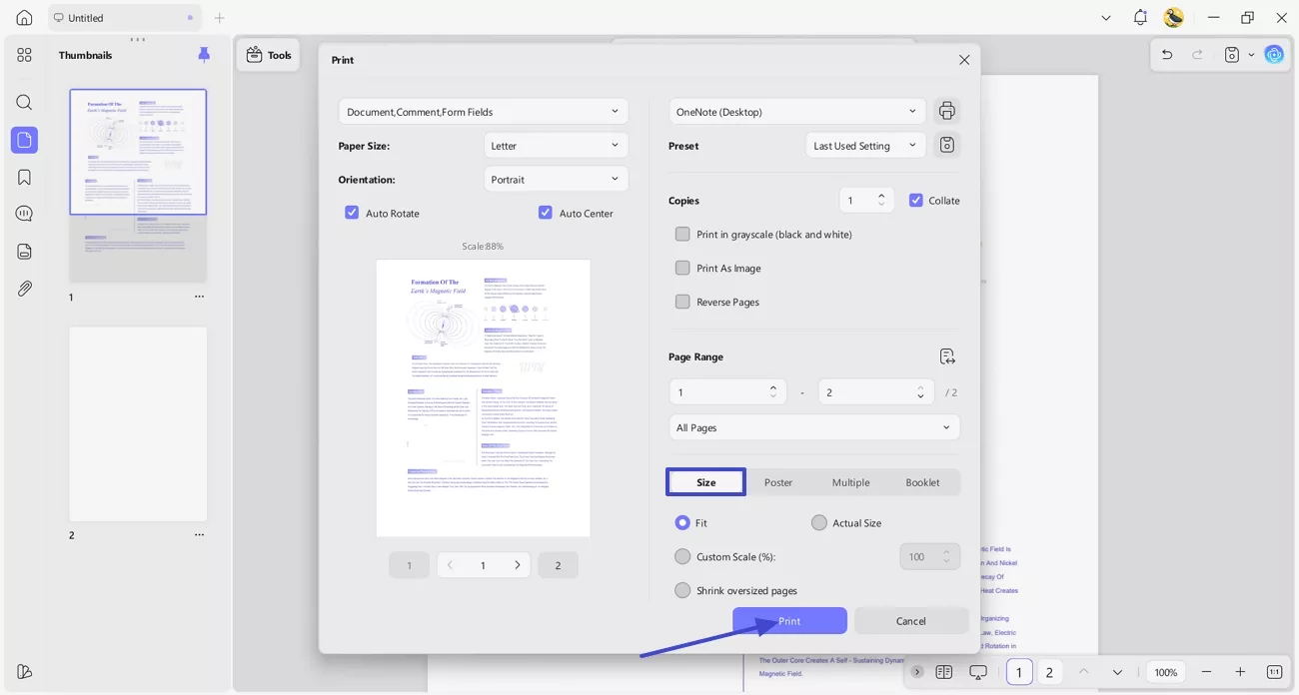Open the sidebar grid tools icon
The height and width of the screenshot is (695, 1299).
pos(24,55)
